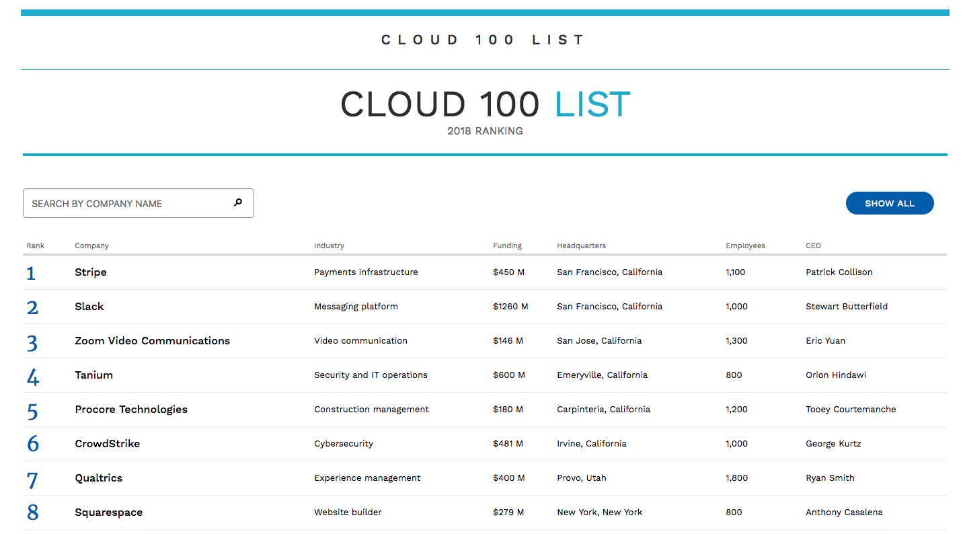This screenshot has height=534, width=965.
Task: Click the search magnifier icon
Action: pos(237,202)
